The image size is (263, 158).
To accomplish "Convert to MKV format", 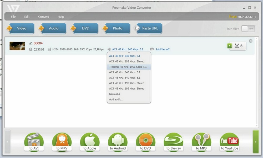I will pyautogui.click(x=62, y=142).
